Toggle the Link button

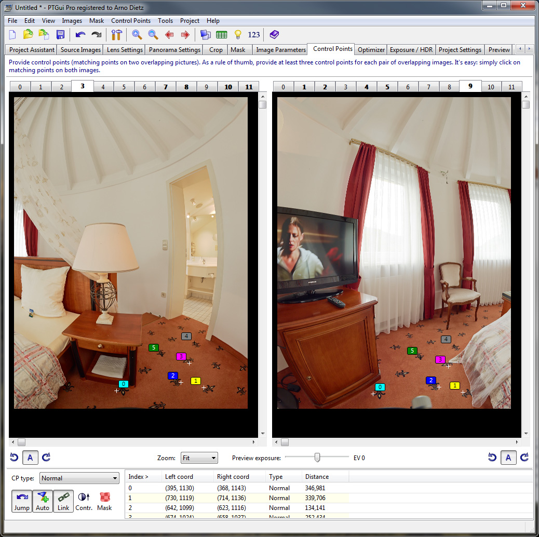(63, 501)
